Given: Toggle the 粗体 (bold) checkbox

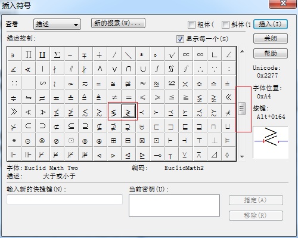Looking at the screenshot, I should [x=191, y=24].
